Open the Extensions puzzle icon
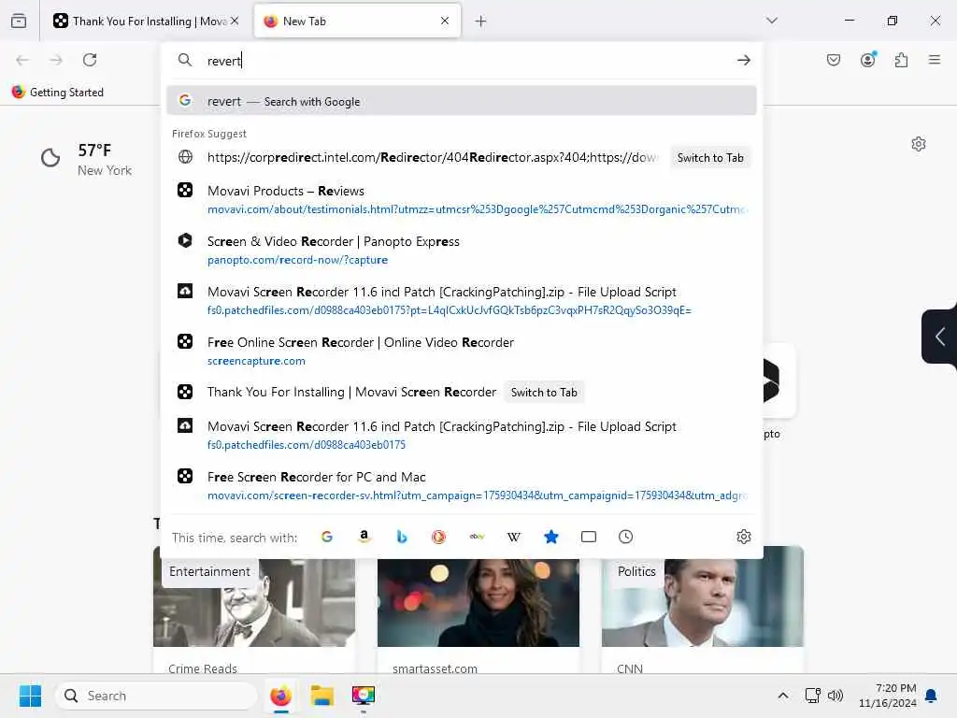 (x=901, y=60)
